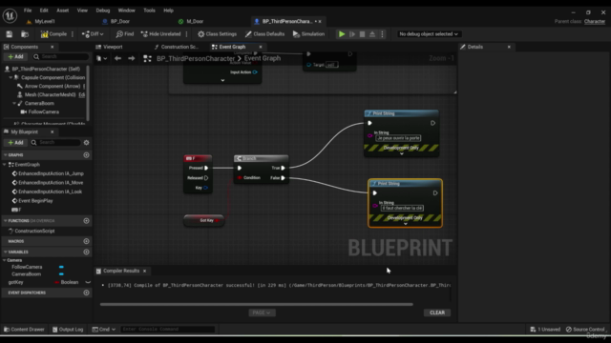
Task: Collapse the EventGraph tree node
Action: tap(5, 165)
